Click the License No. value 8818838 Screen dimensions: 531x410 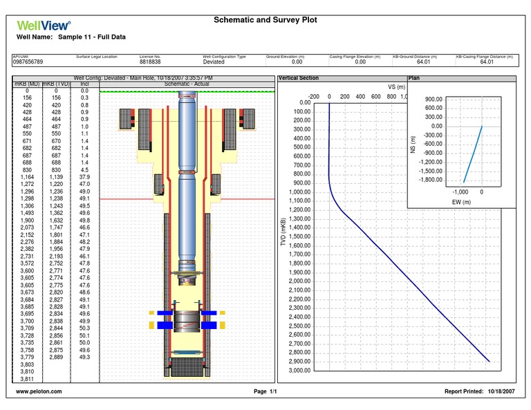150,62
